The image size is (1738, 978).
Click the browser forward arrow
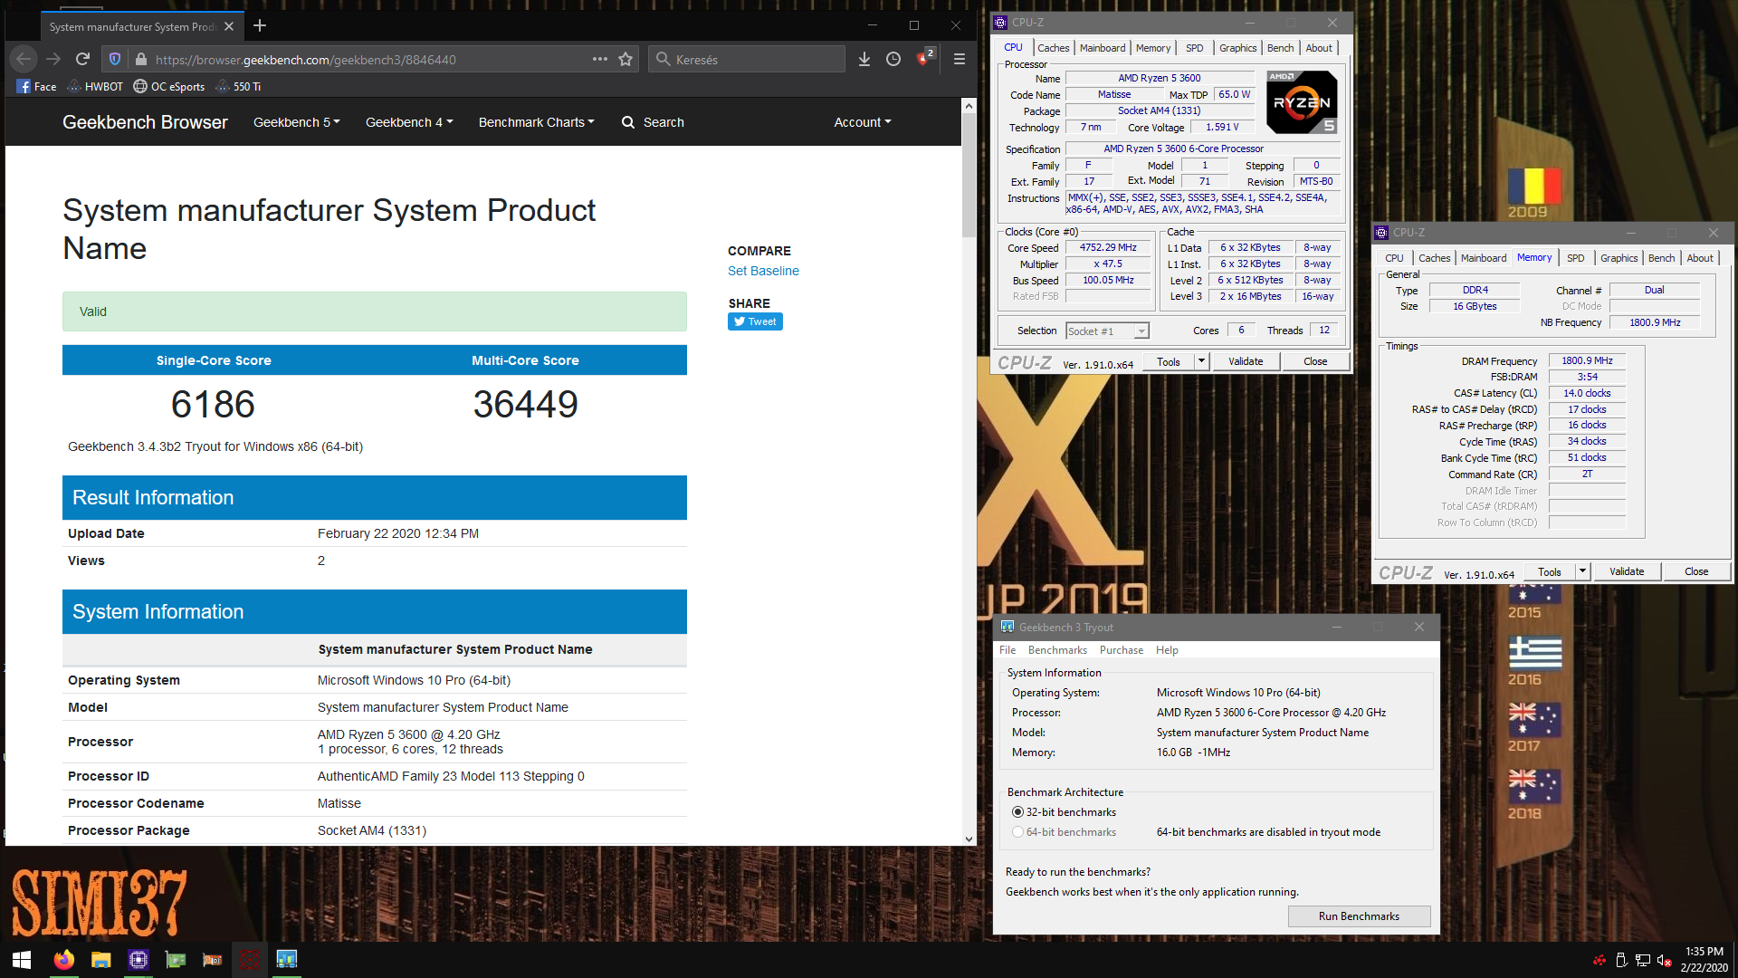point(53,59)
